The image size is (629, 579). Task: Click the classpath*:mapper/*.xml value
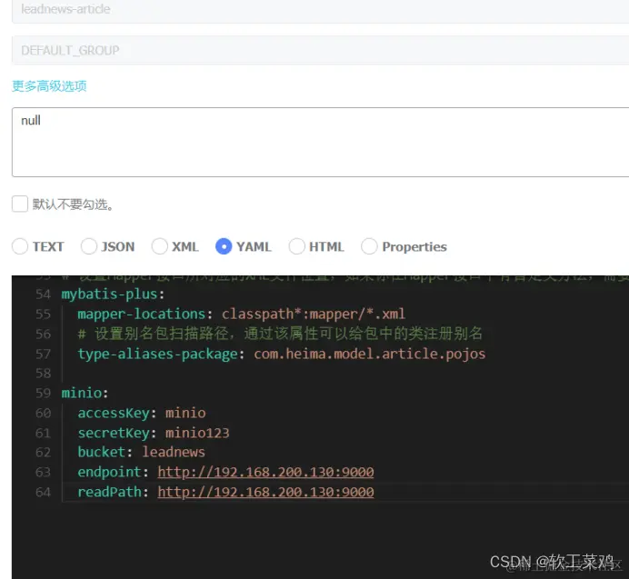[x=314, y=314]
